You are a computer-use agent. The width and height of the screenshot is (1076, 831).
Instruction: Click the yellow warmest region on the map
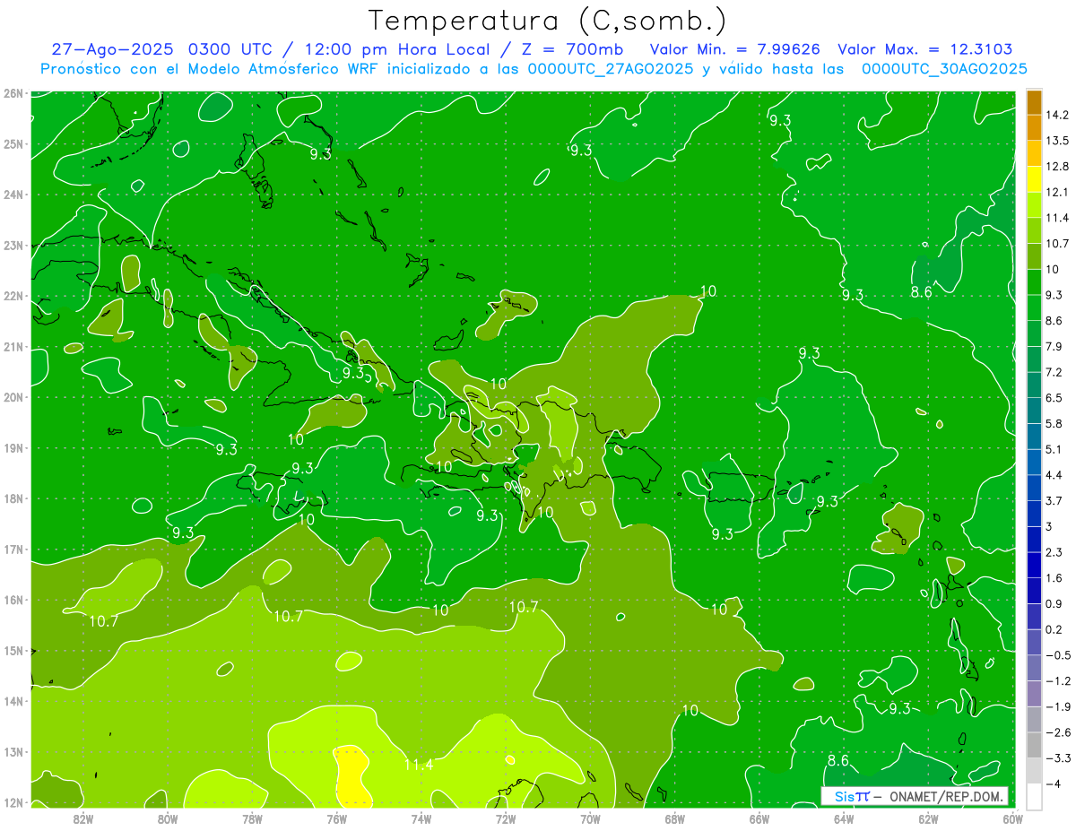351,775
